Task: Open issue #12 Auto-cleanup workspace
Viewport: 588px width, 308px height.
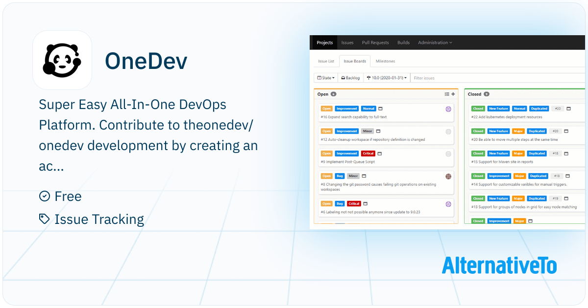Action: click(373, 140)
